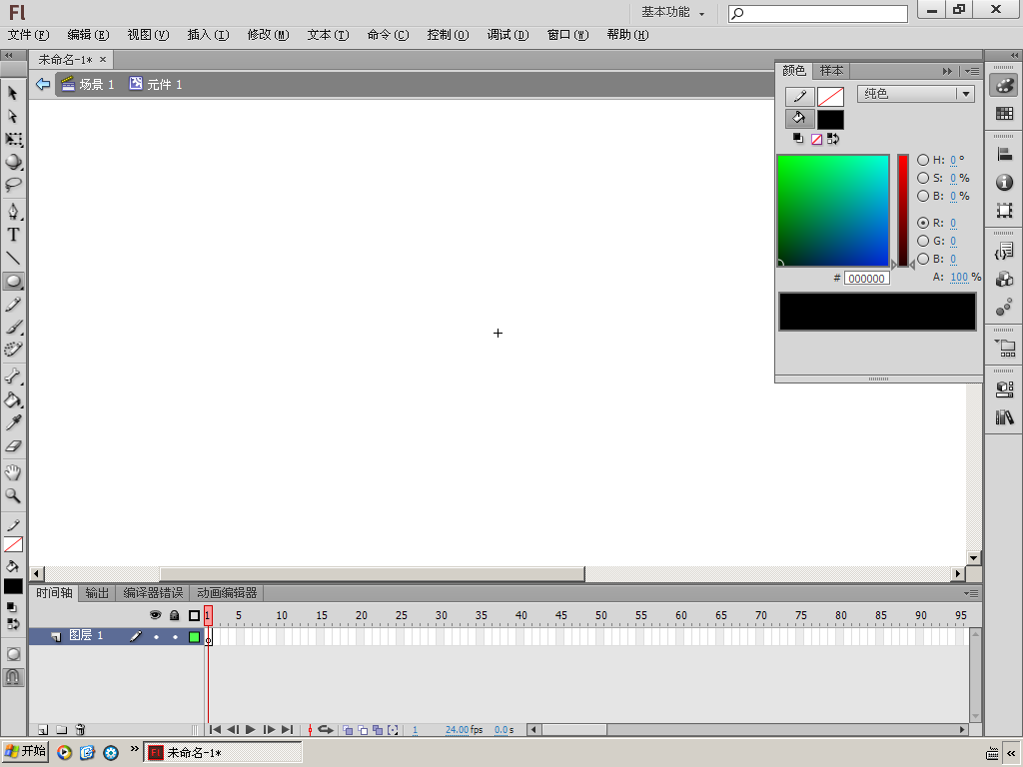Click the 场景 1 breadcrumb
Image resolution: width=1023 pixels, height=767 pixels.
88,84
